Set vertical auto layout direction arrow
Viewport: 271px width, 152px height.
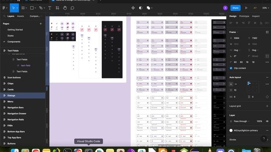pyautogui.click(x=231, y=84)
